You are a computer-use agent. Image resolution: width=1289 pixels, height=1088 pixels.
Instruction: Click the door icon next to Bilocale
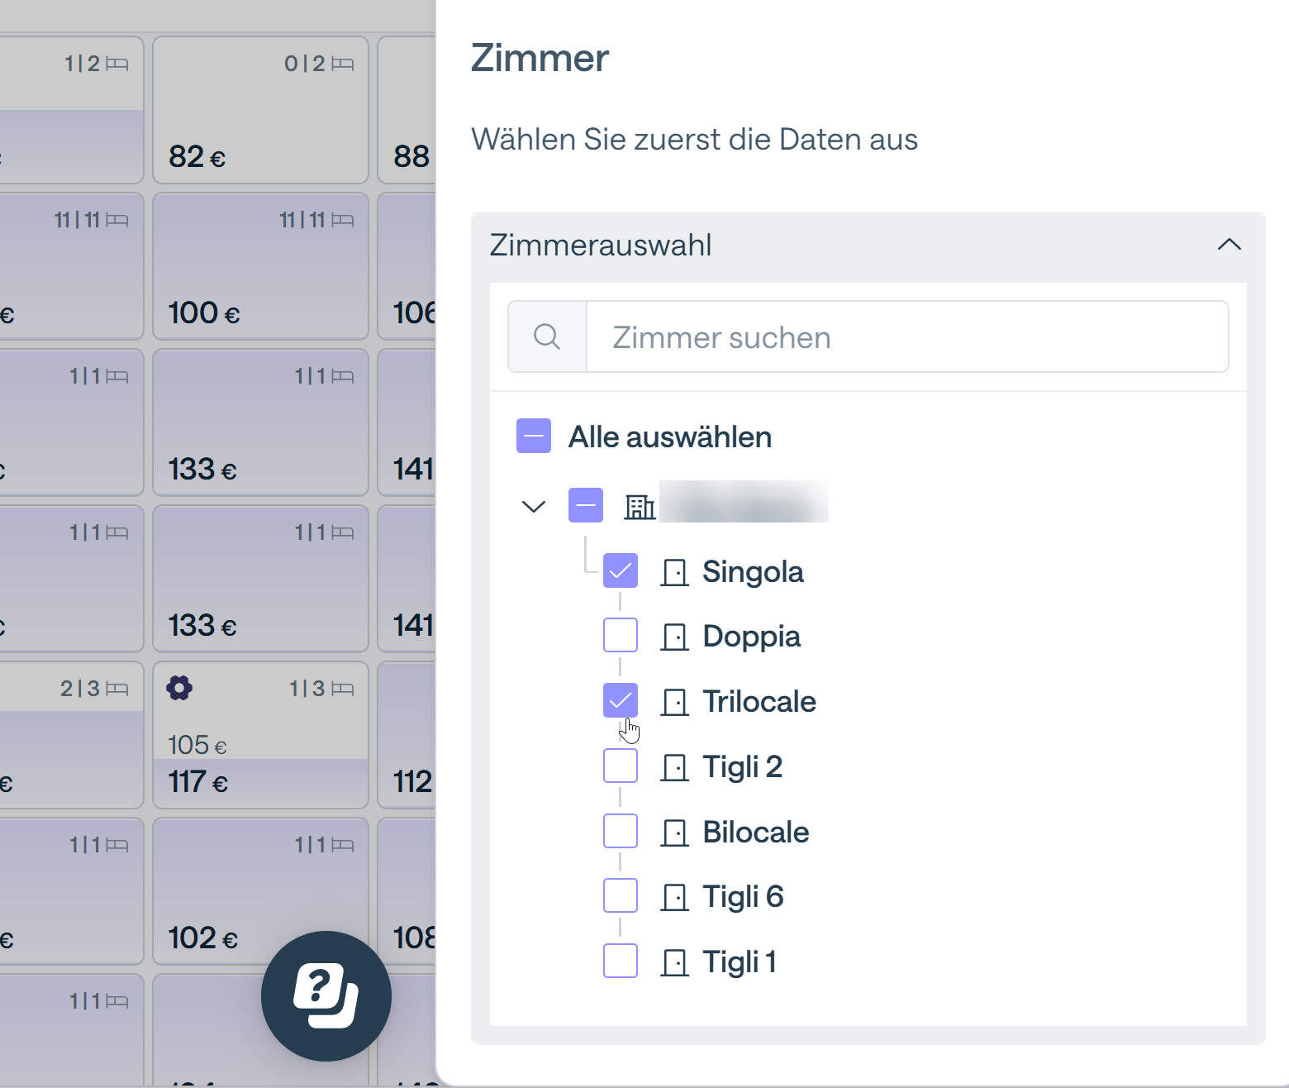tap(675, 833)
